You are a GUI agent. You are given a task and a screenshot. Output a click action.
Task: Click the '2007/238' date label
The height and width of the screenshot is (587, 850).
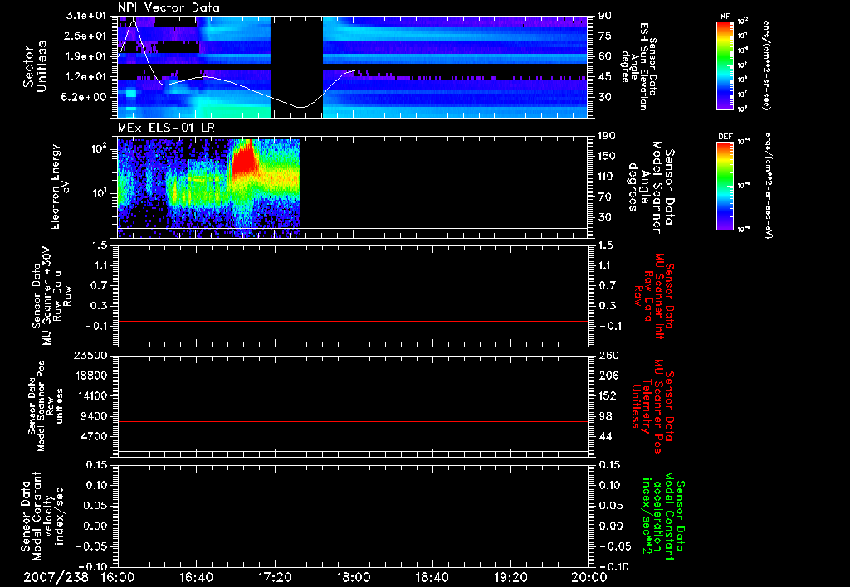tap(56, 577)
